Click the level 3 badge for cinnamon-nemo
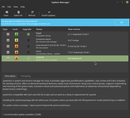This screenshot has height=118, width=130. click(17, 40)
